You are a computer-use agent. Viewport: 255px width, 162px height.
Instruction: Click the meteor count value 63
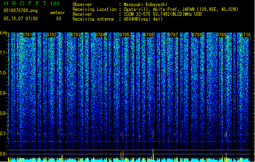click(59, 19)
